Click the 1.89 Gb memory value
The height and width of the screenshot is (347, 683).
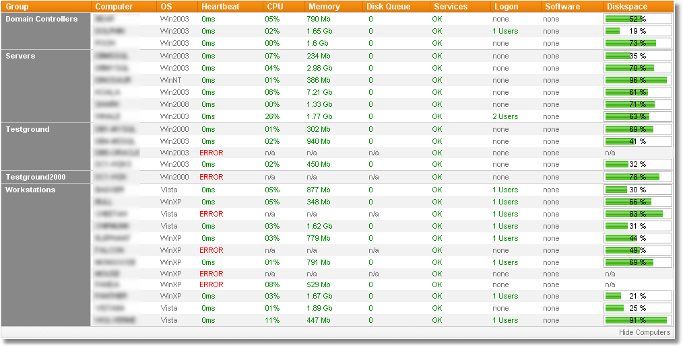pyautogui.click(x=319, y=308)
